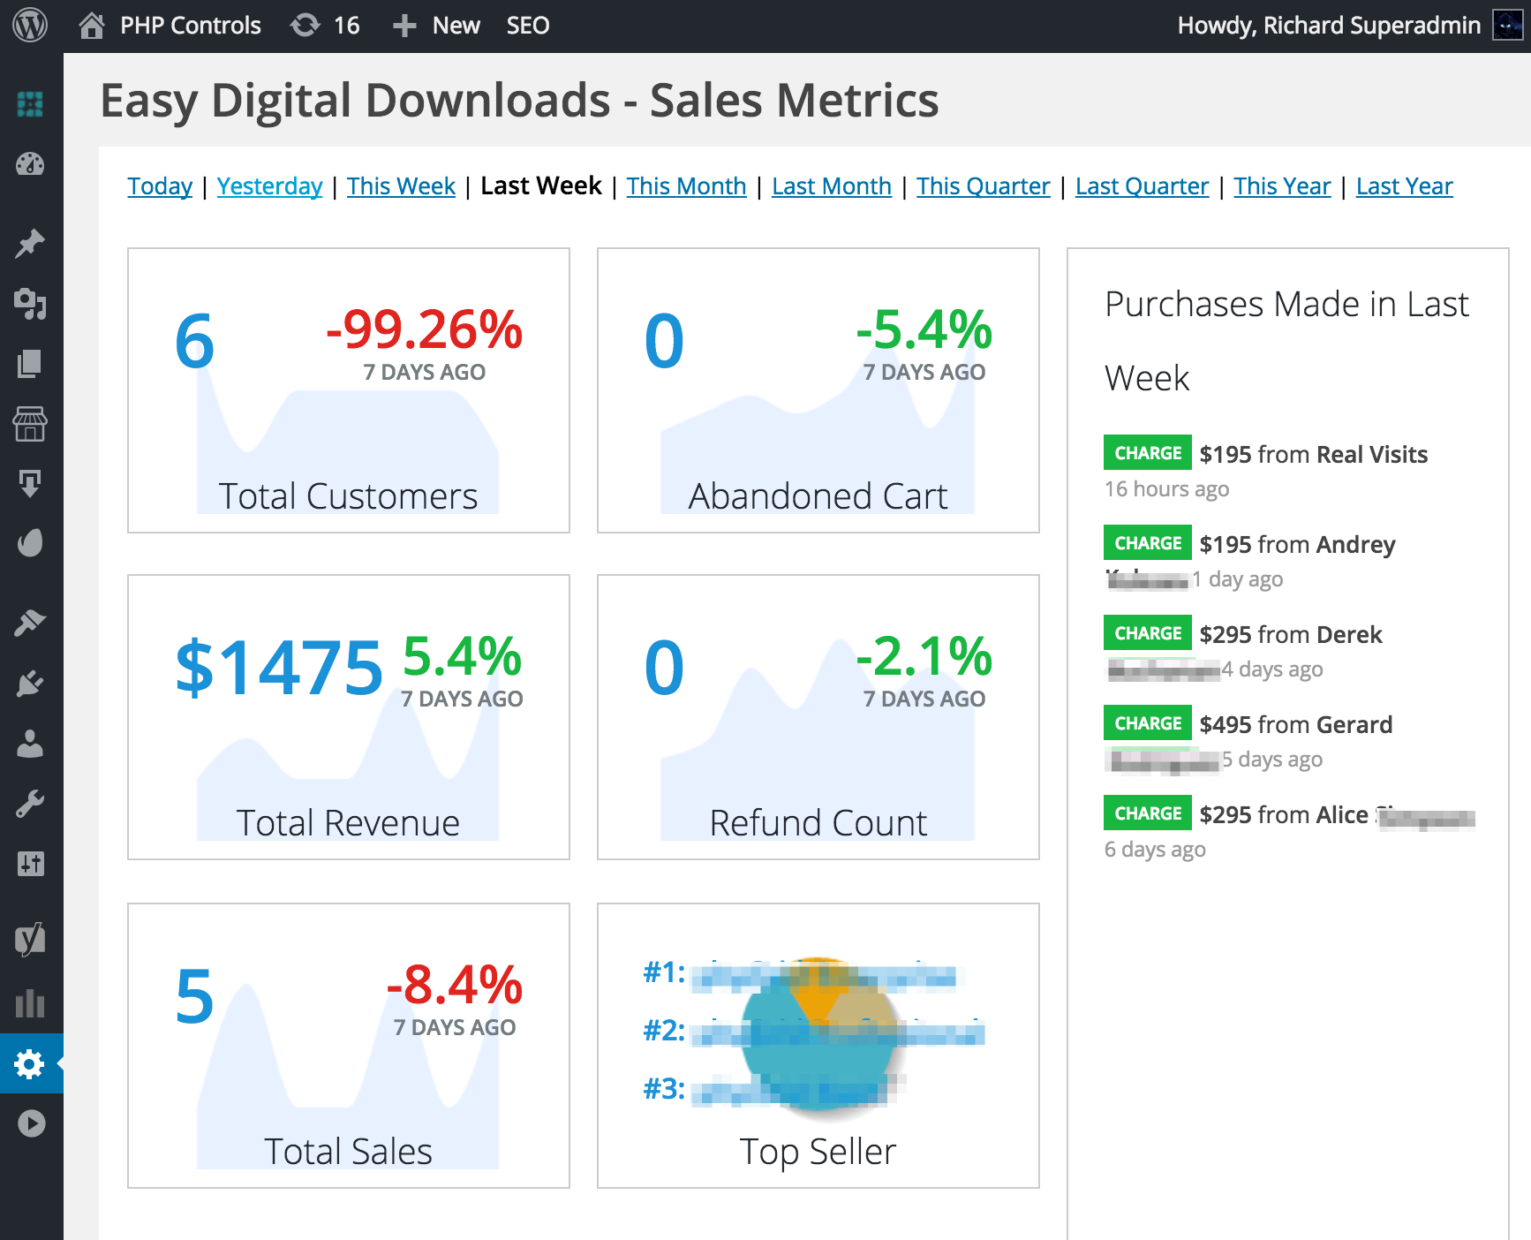Click the -99.26% customers change value
1531x1240 pixels.
[424, 329]
